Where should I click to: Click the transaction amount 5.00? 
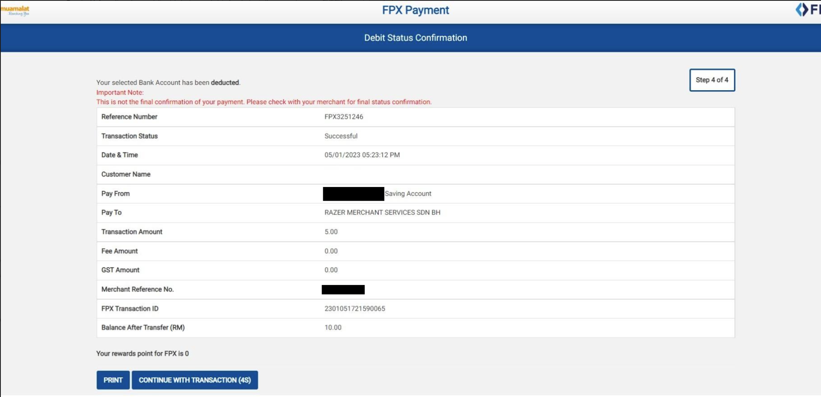pyautogui.click(x=331, y=232)
